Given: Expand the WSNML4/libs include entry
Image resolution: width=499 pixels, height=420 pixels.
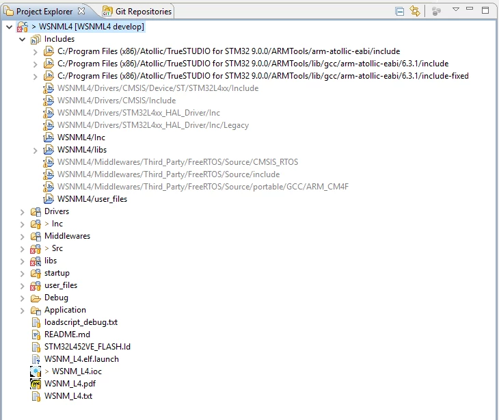Looking at the screenshot, I should pyautogui.click(x=36, y=150).
